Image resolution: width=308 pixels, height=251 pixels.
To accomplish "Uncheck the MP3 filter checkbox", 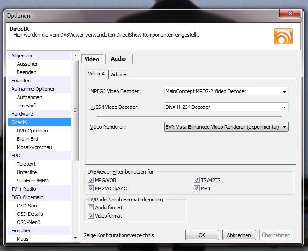I will [197, 188].
